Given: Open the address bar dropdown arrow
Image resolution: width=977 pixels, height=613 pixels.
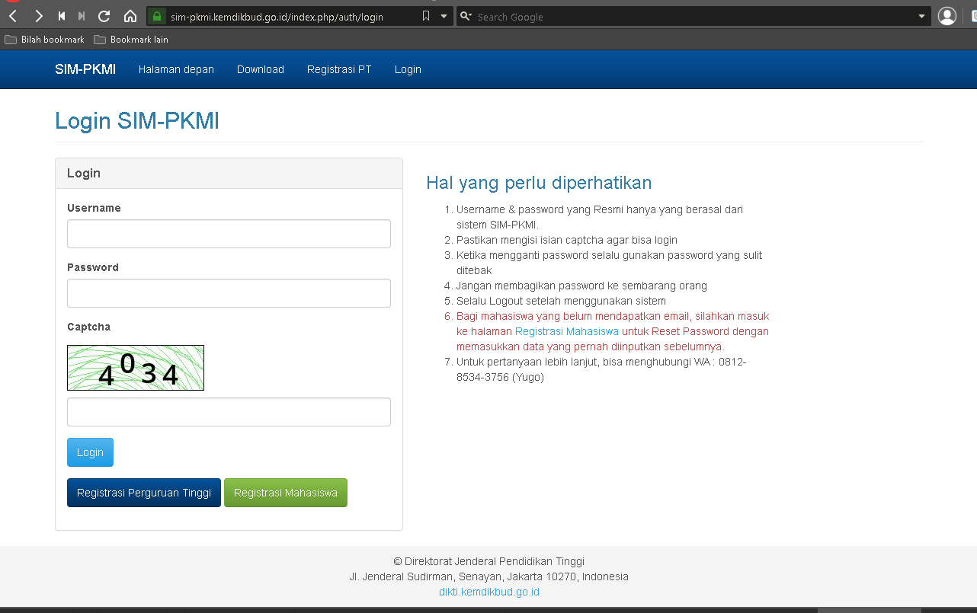Looking at the screenshot, I should point(444,16).
